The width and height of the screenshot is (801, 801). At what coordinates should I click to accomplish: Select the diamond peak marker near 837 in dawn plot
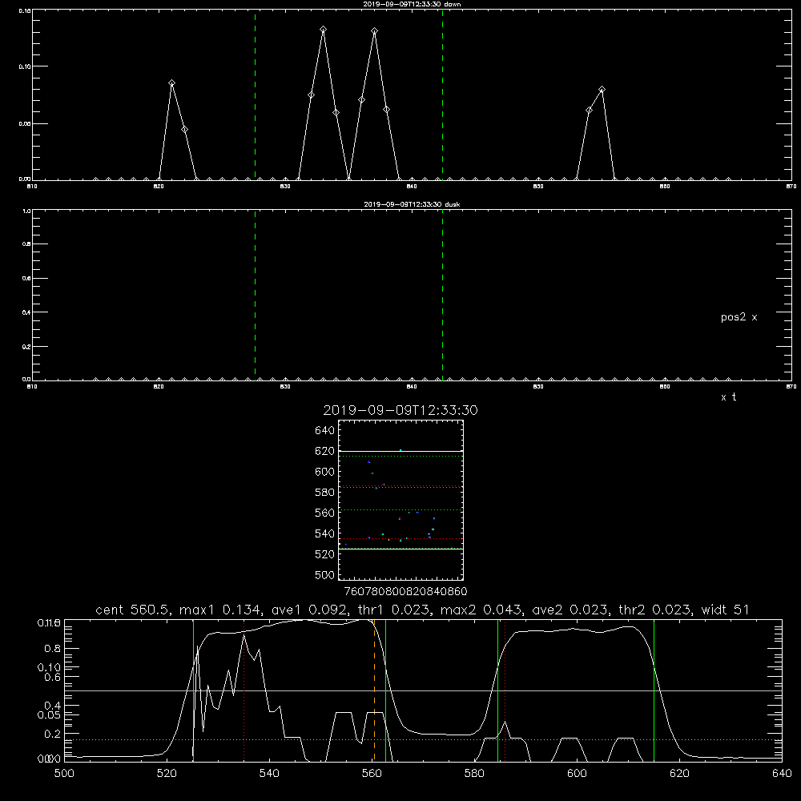pyautogui.click(x=374, y=31)
